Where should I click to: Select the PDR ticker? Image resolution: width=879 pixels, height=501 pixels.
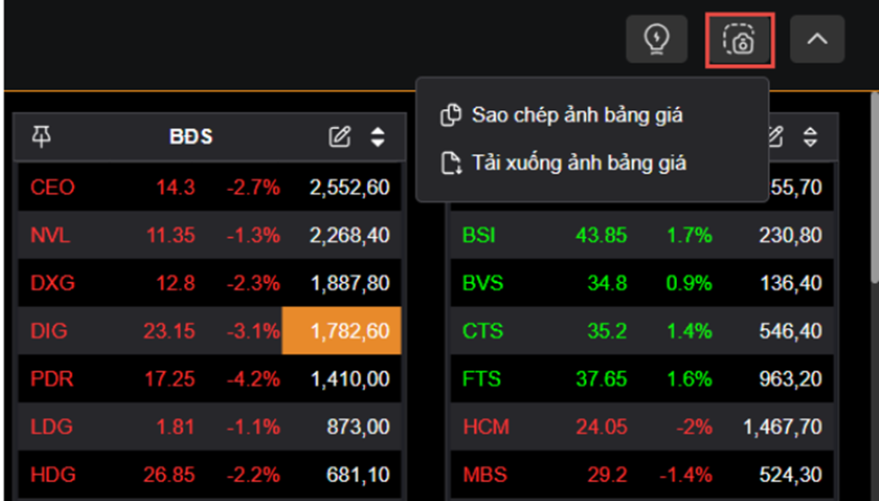51,379
